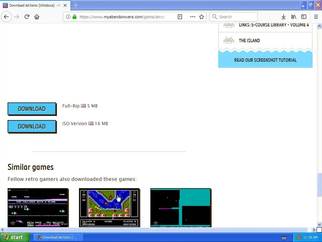
Task: Click the horizontal scrollbar right arrow
Action: coord(314,230)
